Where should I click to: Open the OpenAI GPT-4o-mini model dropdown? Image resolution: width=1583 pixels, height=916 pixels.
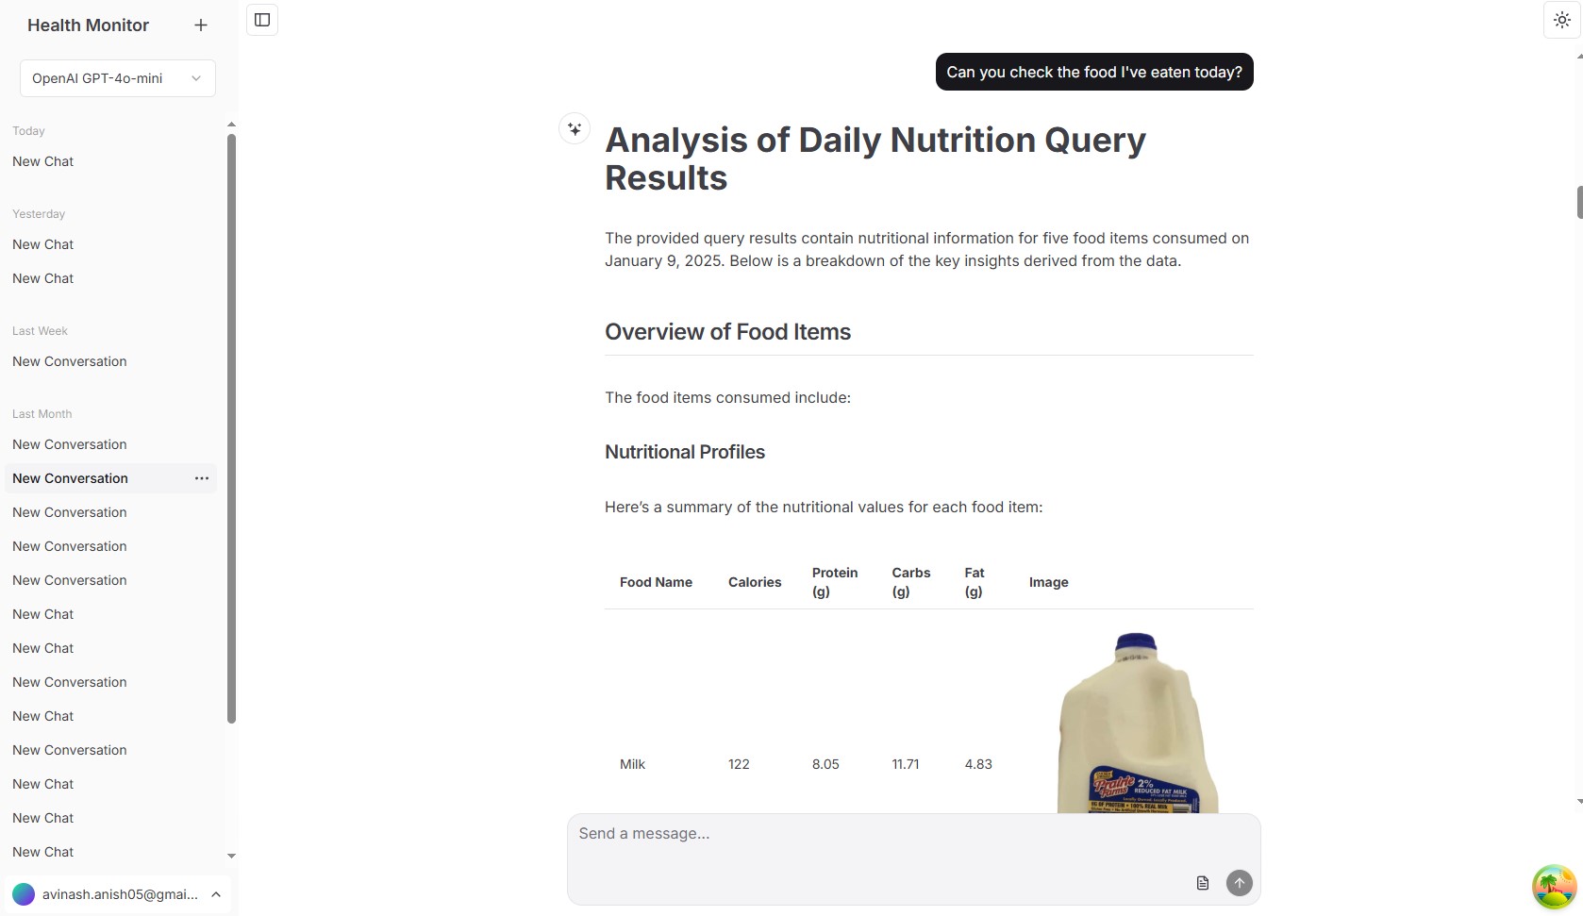(x=118, y=78)
